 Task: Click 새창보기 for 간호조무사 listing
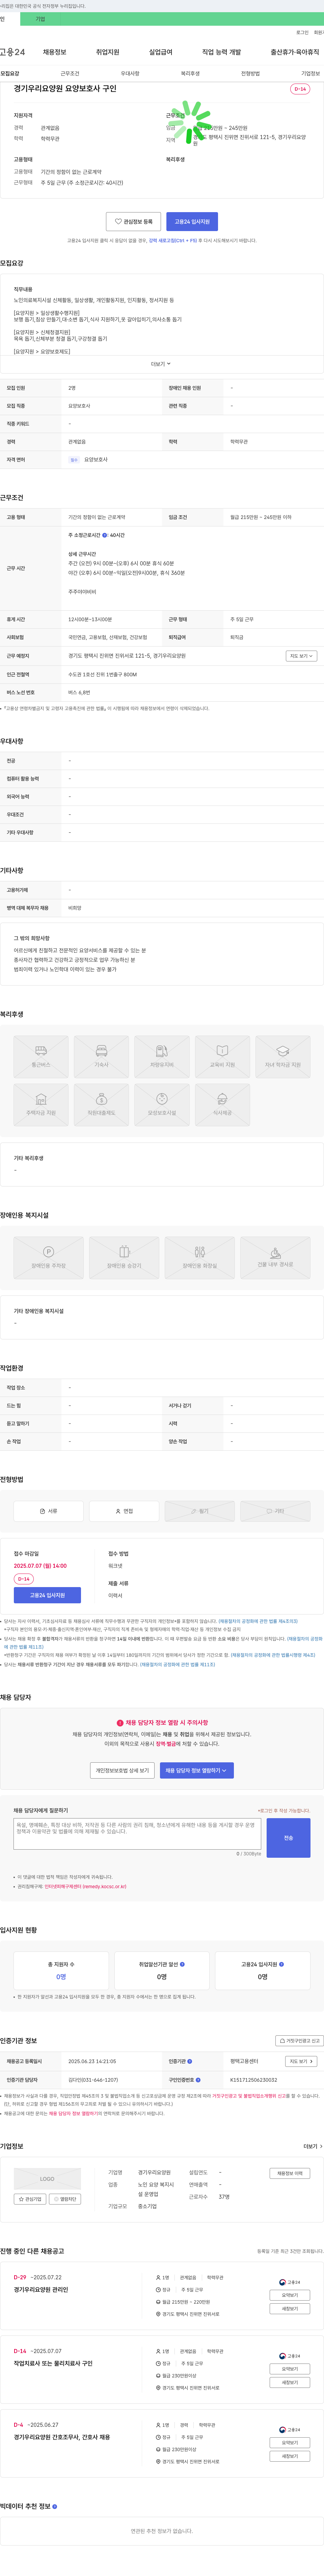pyautogui.click(x=289, y=2456)
